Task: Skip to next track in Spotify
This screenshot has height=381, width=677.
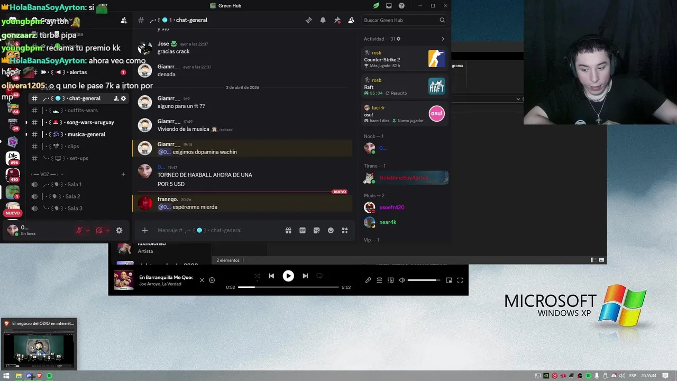Action: click(x=305, y=276)
